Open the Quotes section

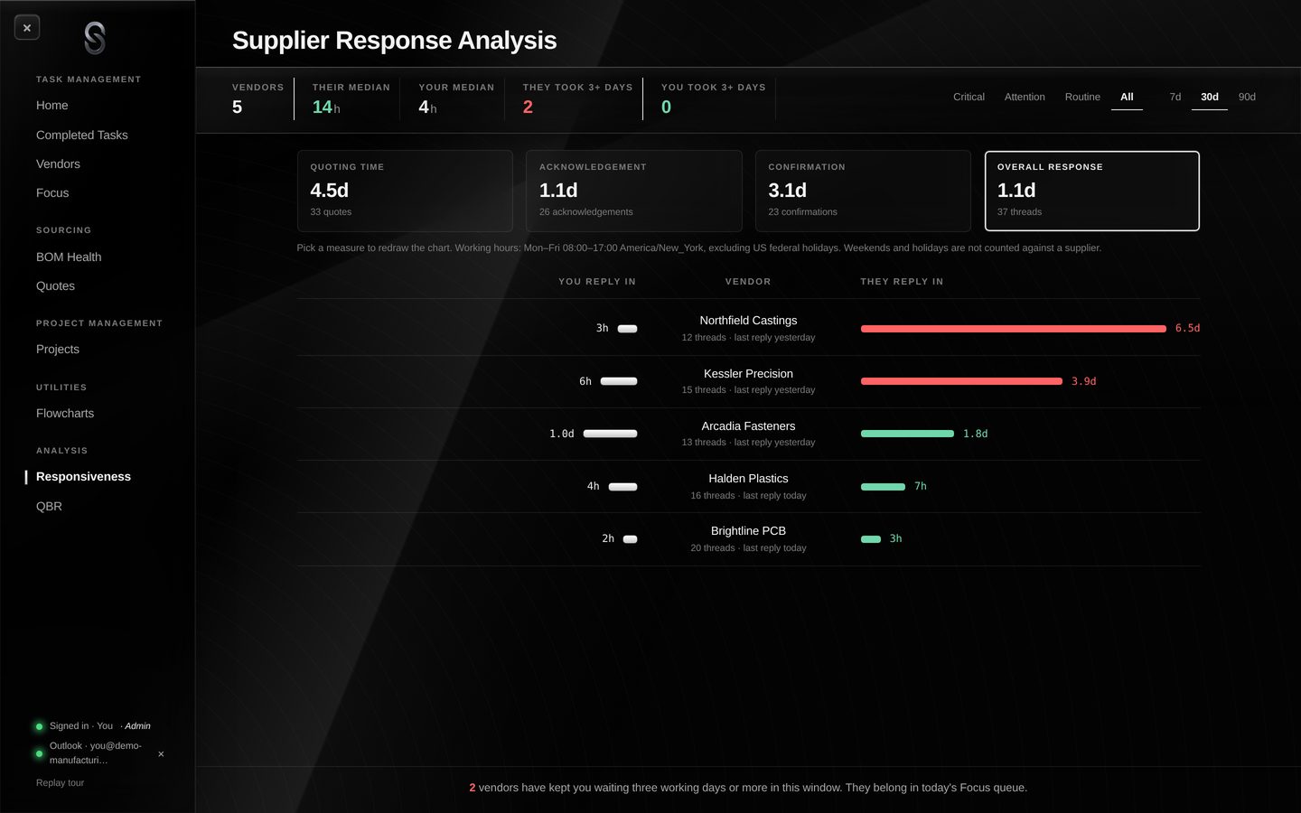tap(55, 285)
